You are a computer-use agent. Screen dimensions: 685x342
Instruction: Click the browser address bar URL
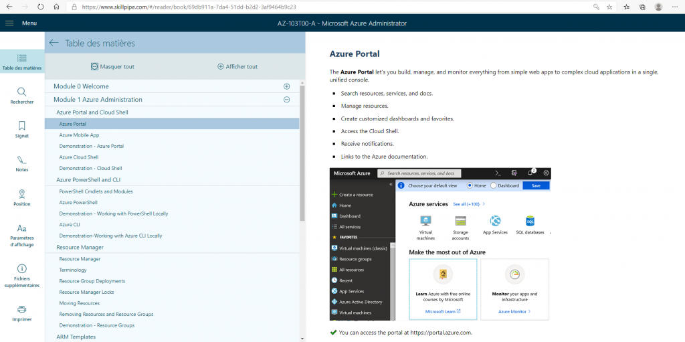click(189, 7)
